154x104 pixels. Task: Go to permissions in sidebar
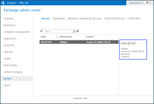(10, 25)
